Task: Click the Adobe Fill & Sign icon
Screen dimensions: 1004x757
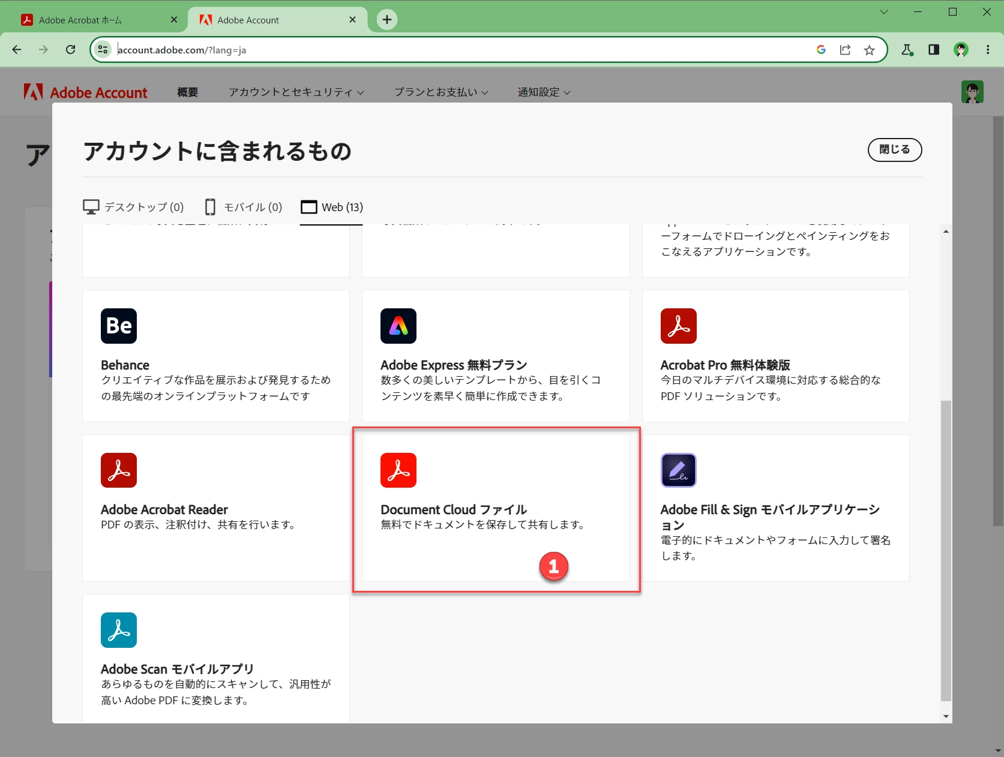Action: [679, 470]
